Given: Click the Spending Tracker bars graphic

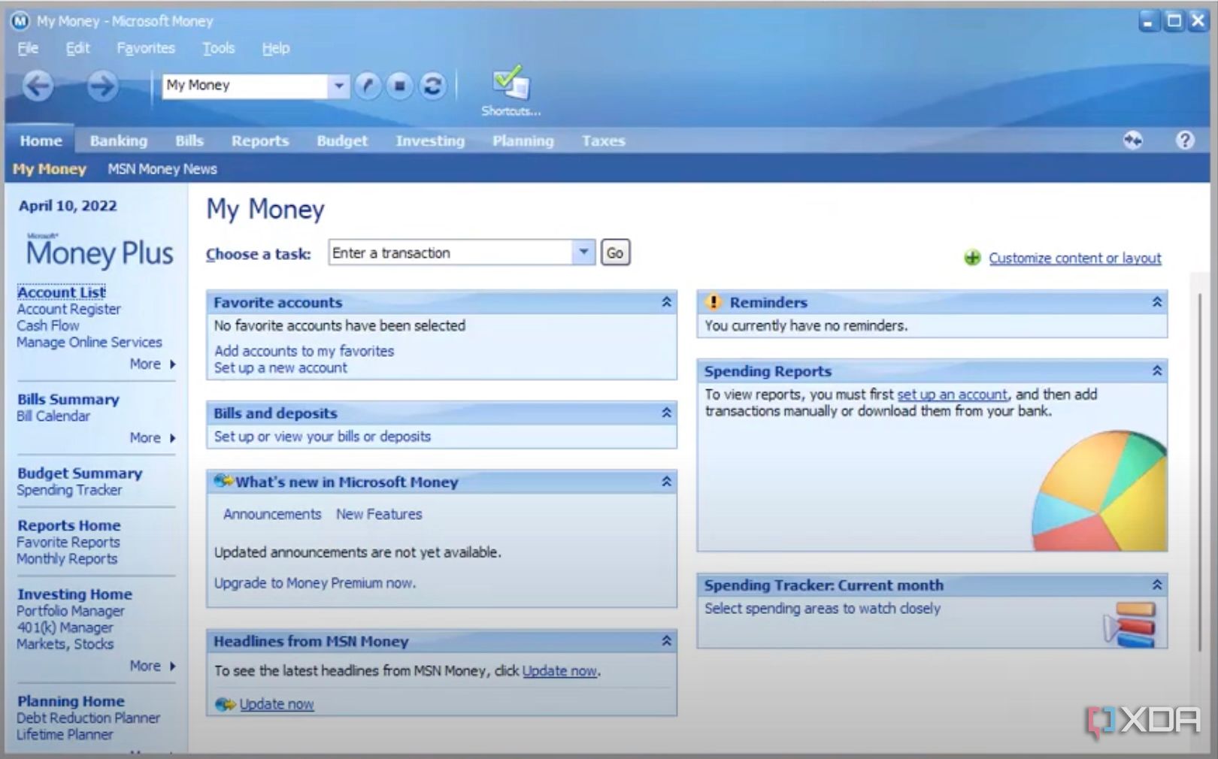Looking at the screenshot, I should pos(1130,623).
